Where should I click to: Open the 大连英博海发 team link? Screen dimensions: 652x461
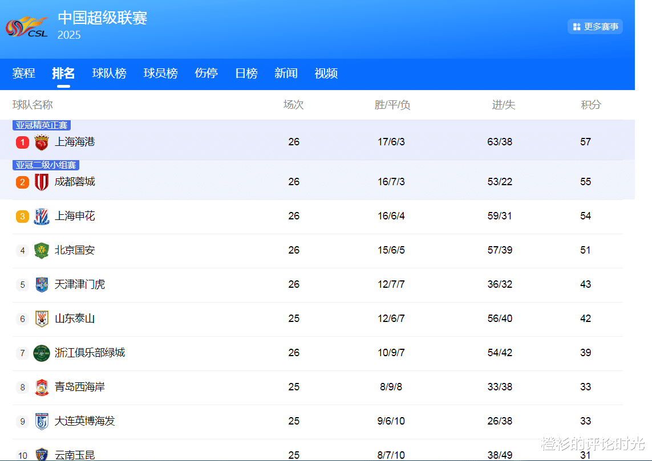tap(85, 421)
